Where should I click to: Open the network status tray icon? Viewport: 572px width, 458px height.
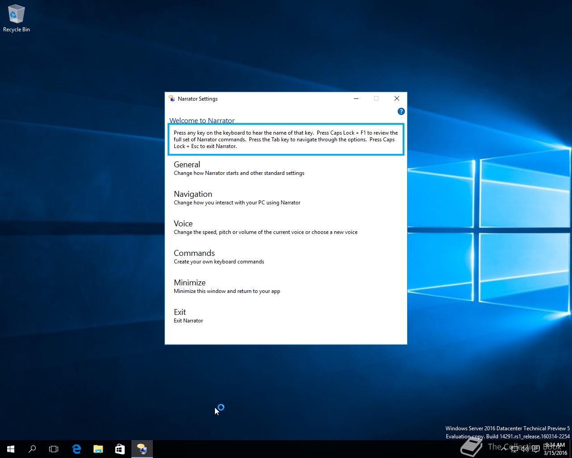[x=515, y=449]
